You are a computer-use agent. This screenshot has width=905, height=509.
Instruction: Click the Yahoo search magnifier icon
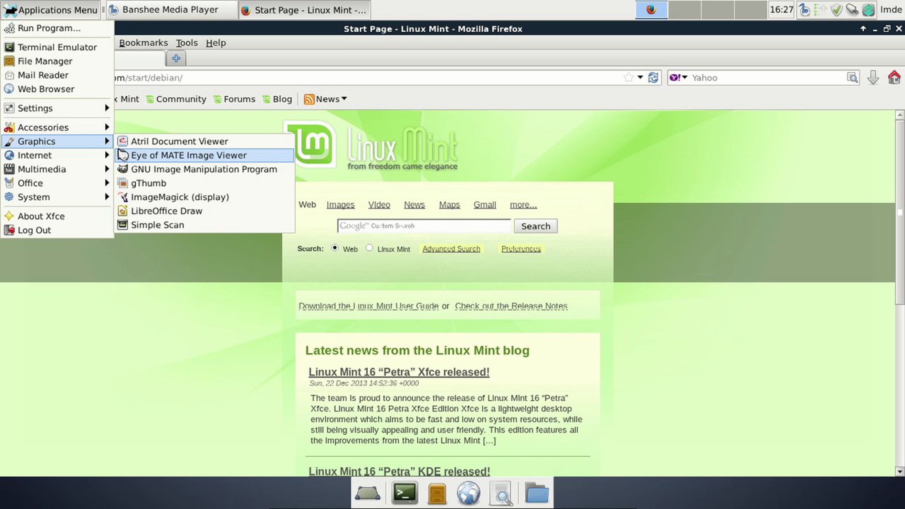pos(852,78)
